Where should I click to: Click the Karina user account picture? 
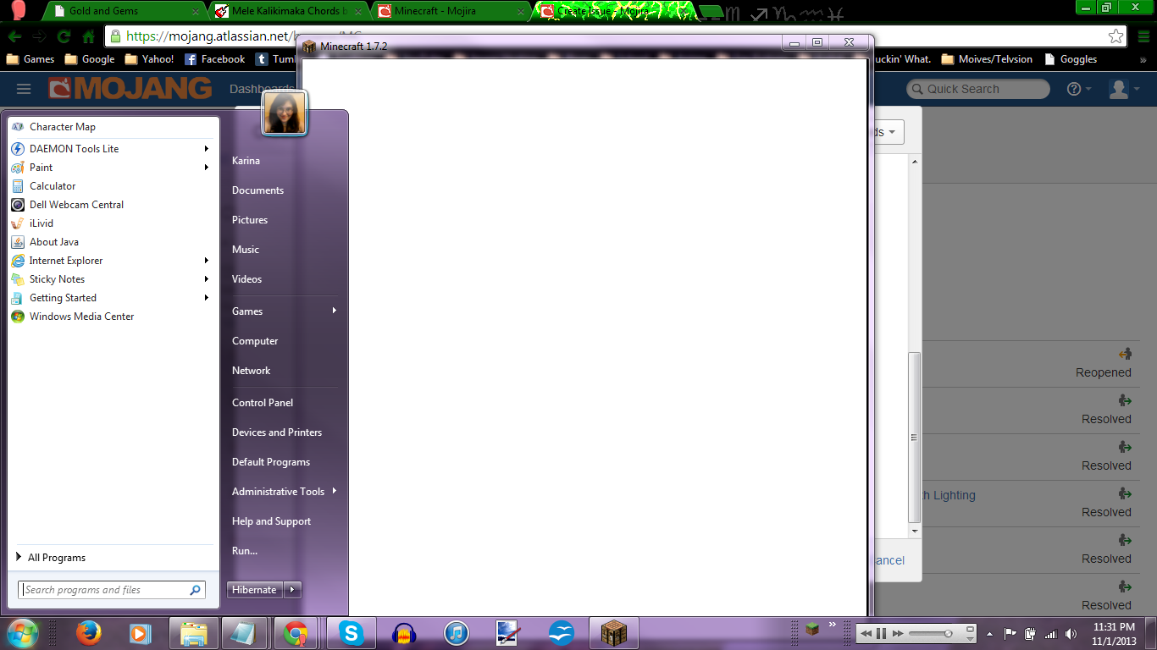point(285,113)
